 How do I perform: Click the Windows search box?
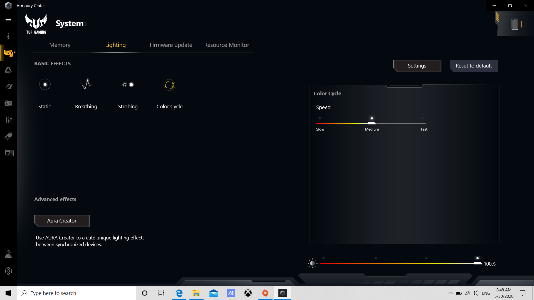(76, 293)
